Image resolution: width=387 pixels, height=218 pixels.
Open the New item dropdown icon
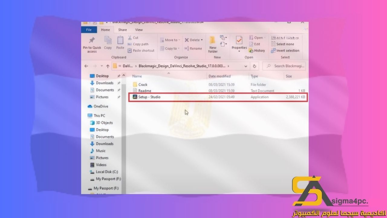pos(223,38)
